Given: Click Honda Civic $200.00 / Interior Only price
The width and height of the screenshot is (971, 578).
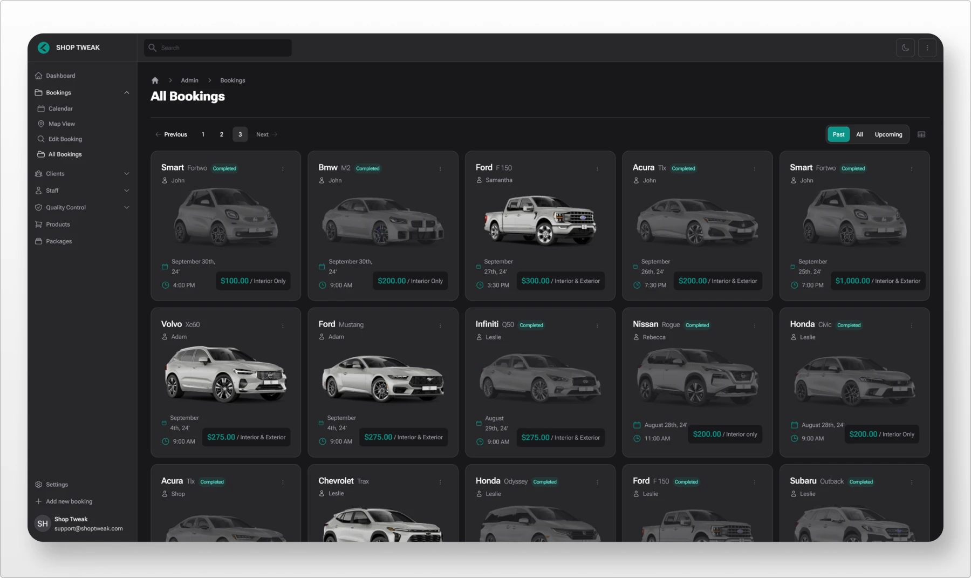Looking at the screenshot, I should tap(881, 434).
